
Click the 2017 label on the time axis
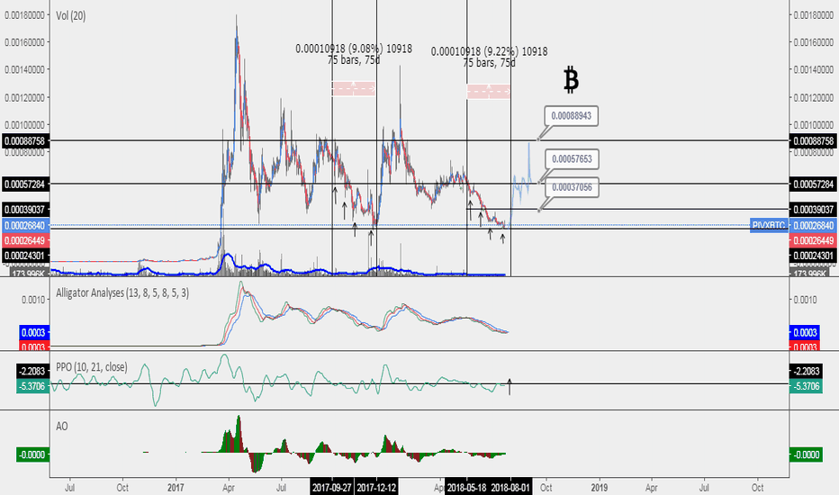[176, 488]
